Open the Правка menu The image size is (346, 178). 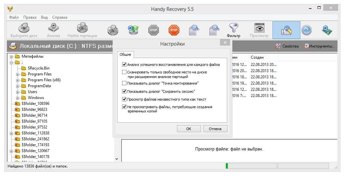tap(30, 17)
